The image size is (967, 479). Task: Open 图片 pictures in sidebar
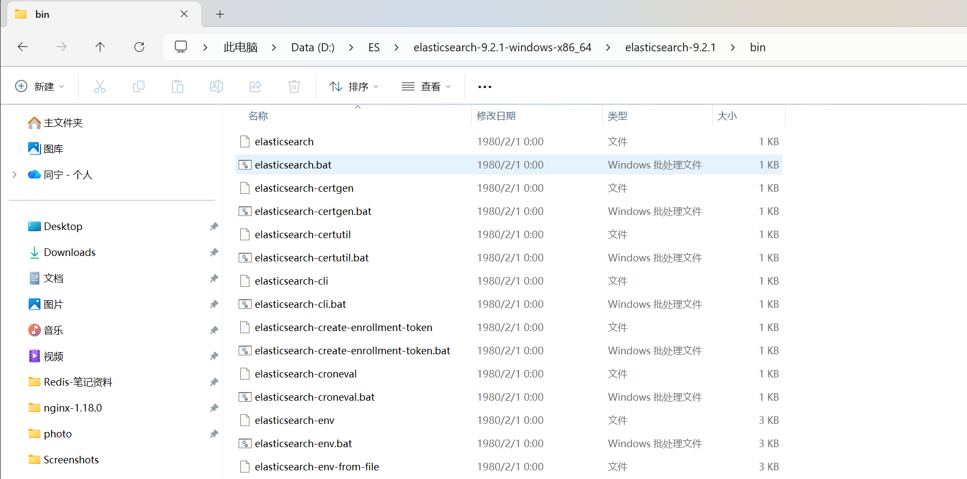point(46,304)
